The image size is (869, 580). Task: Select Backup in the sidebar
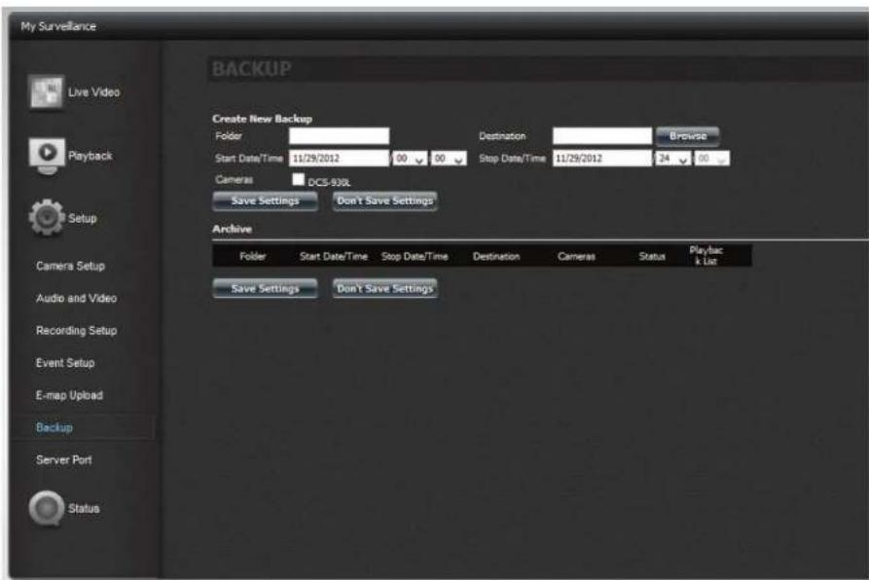54,427
